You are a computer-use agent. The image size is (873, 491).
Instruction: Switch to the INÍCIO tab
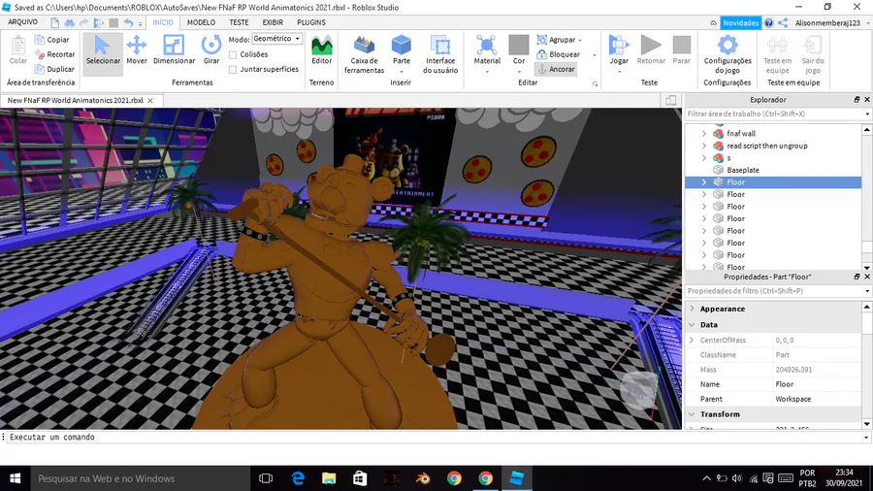[x=163, y=22]
